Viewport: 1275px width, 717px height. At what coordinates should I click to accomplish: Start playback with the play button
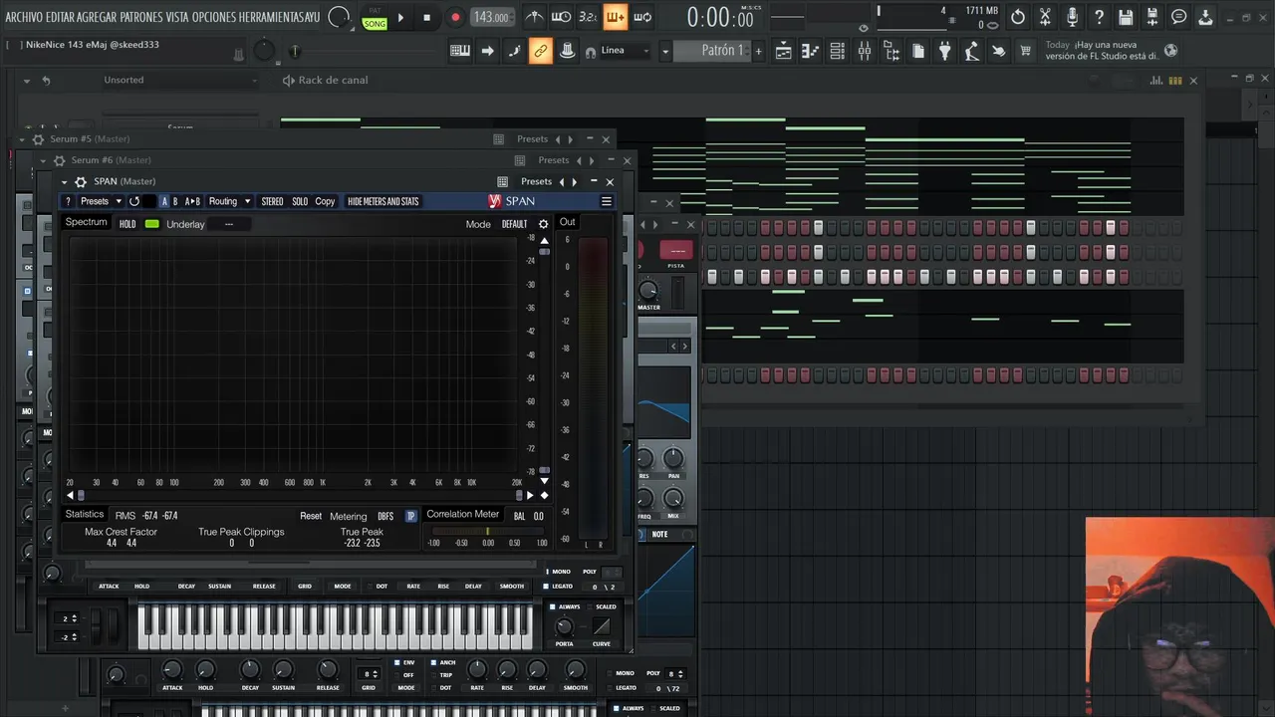click(400, 17)
